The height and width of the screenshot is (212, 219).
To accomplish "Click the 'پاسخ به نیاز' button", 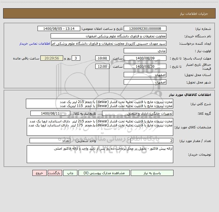I will (152, 173).
